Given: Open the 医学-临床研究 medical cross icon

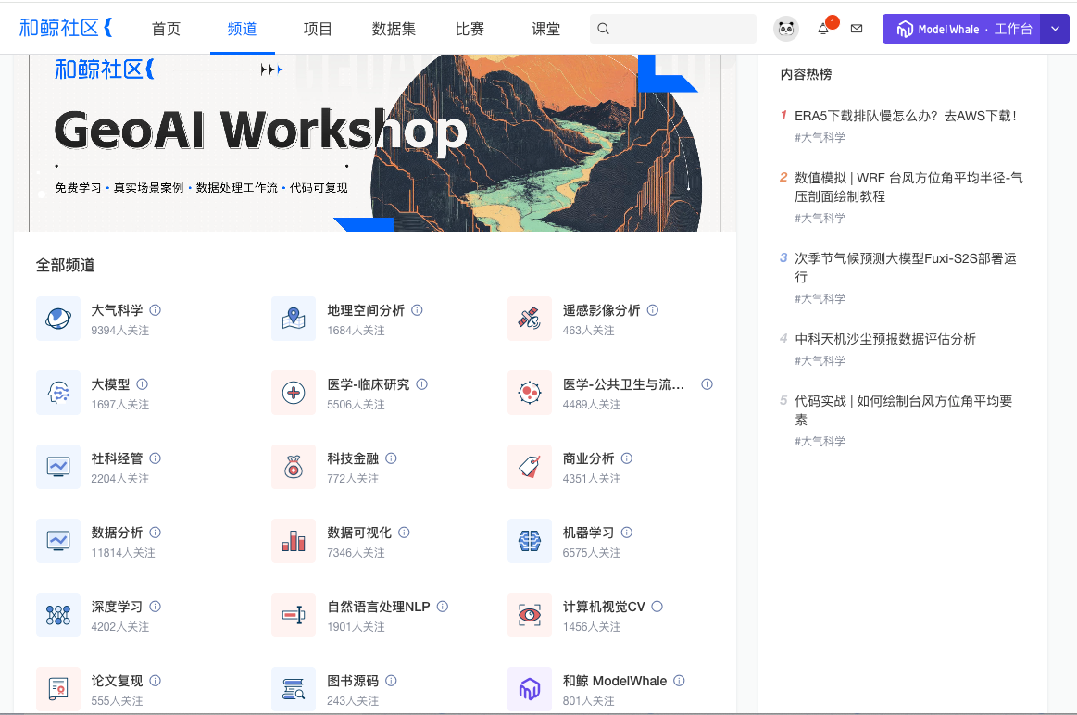Looking at the screenshot, I should point(294,393).
